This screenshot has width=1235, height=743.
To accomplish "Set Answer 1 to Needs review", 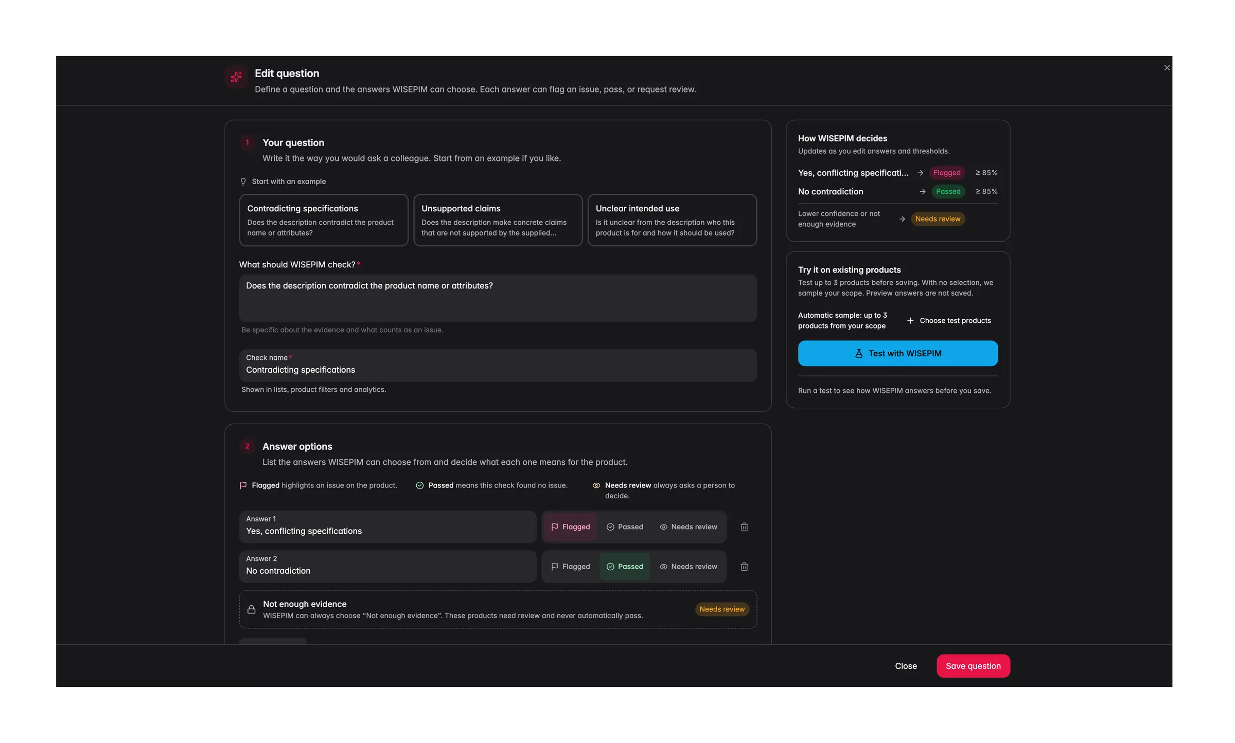I will tap(689, 527).
